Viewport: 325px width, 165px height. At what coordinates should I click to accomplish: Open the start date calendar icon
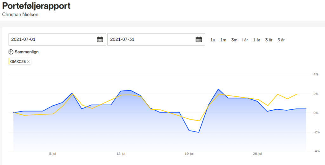[x=100, y=39]
